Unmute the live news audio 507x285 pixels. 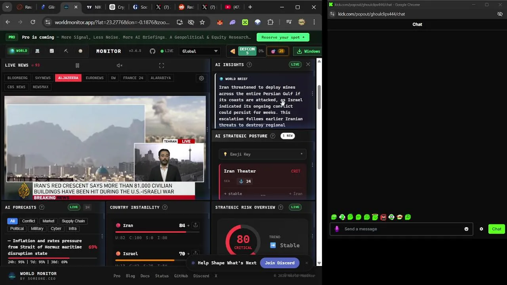120,65
